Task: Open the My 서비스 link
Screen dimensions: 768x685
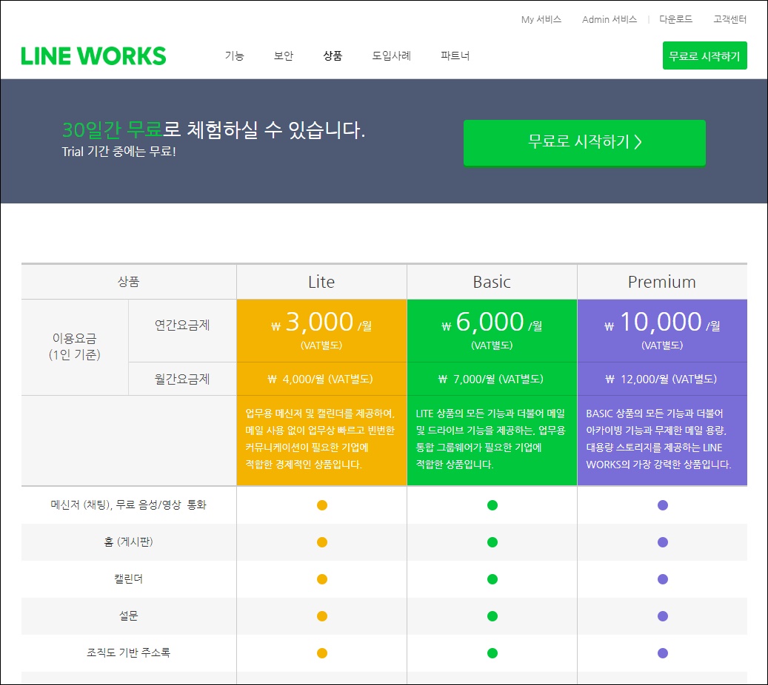Action: 541,19
